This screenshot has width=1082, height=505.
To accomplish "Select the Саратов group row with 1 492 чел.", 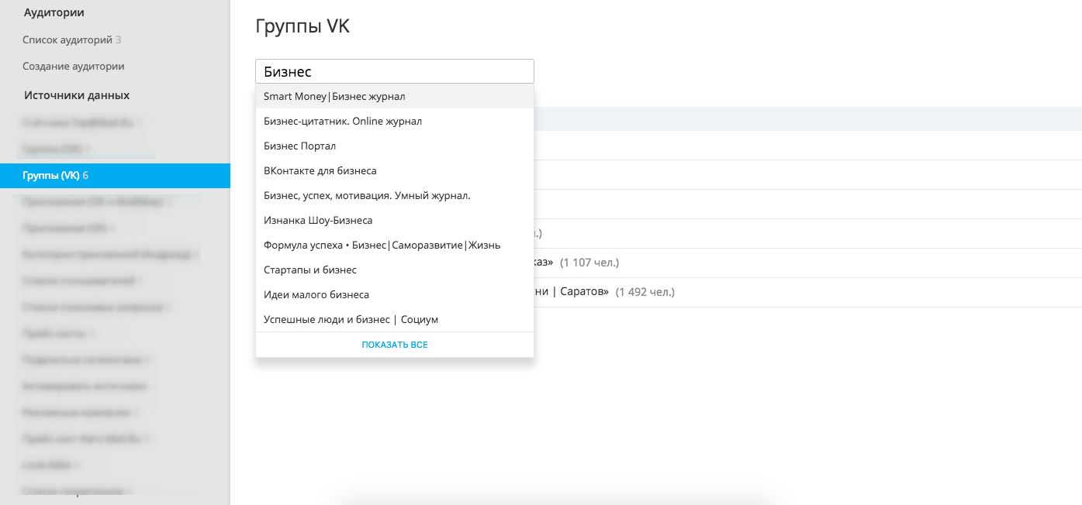I will point(605,293).
